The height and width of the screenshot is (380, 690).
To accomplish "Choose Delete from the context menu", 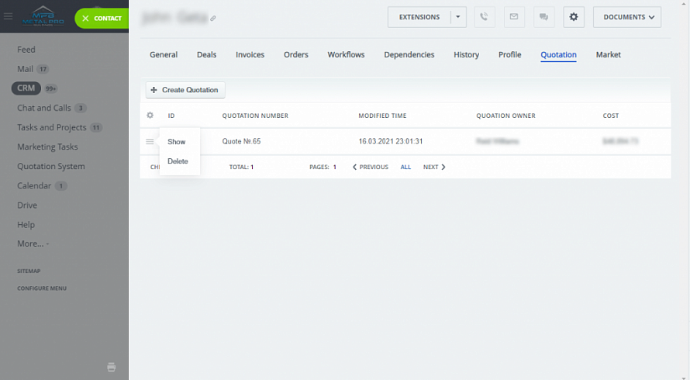I will 178,161.
